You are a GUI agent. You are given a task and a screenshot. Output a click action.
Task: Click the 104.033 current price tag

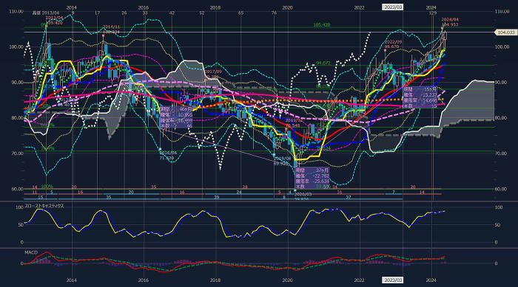tap(505, 32)
